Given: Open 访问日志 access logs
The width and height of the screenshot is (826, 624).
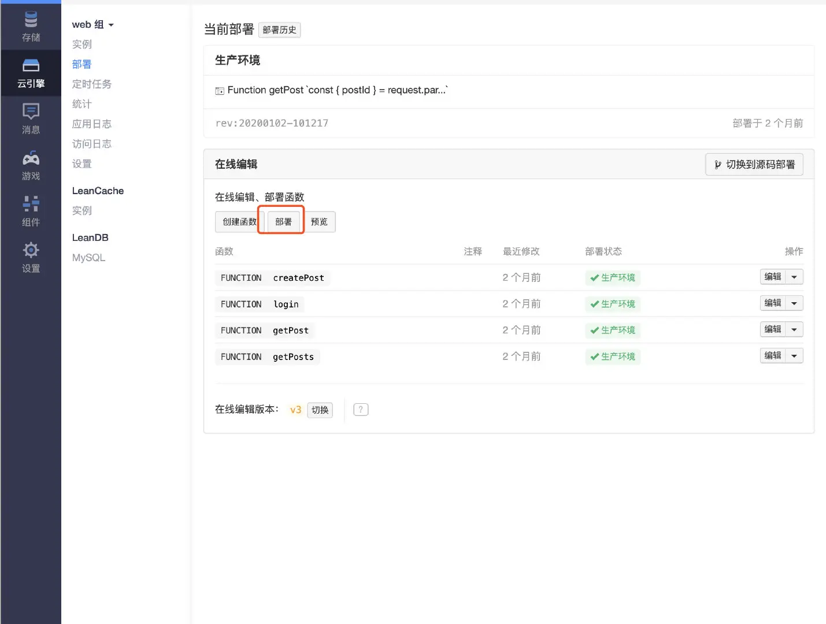Looking at the screenshot, I should click(x=92, y=144).
